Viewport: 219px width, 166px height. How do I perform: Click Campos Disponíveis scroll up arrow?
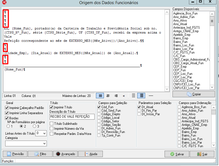[212, 14]
